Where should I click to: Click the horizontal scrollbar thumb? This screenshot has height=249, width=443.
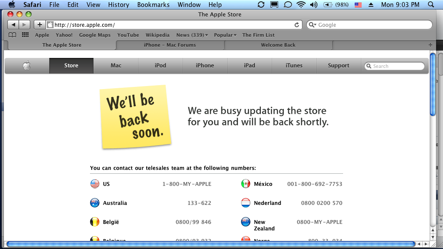[211, 244]
